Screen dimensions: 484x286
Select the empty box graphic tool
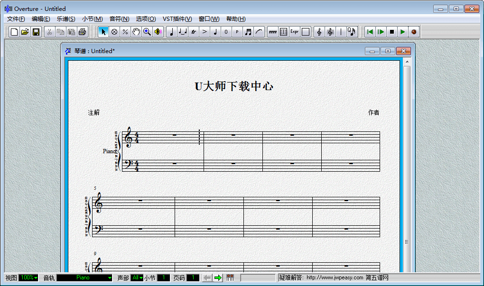pos(305,32)
